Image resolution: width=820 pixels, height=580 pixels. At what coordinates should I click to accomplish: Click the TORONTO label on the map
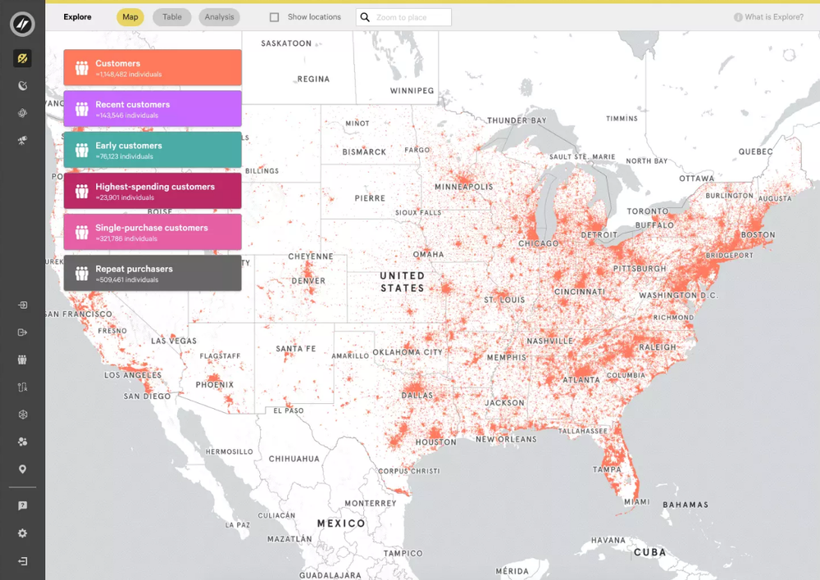pos(648,211)
